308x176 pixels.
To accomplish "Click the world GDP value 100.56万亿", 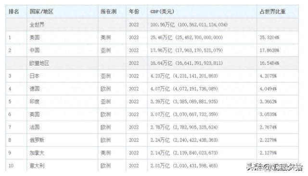I will coord(163,25).
